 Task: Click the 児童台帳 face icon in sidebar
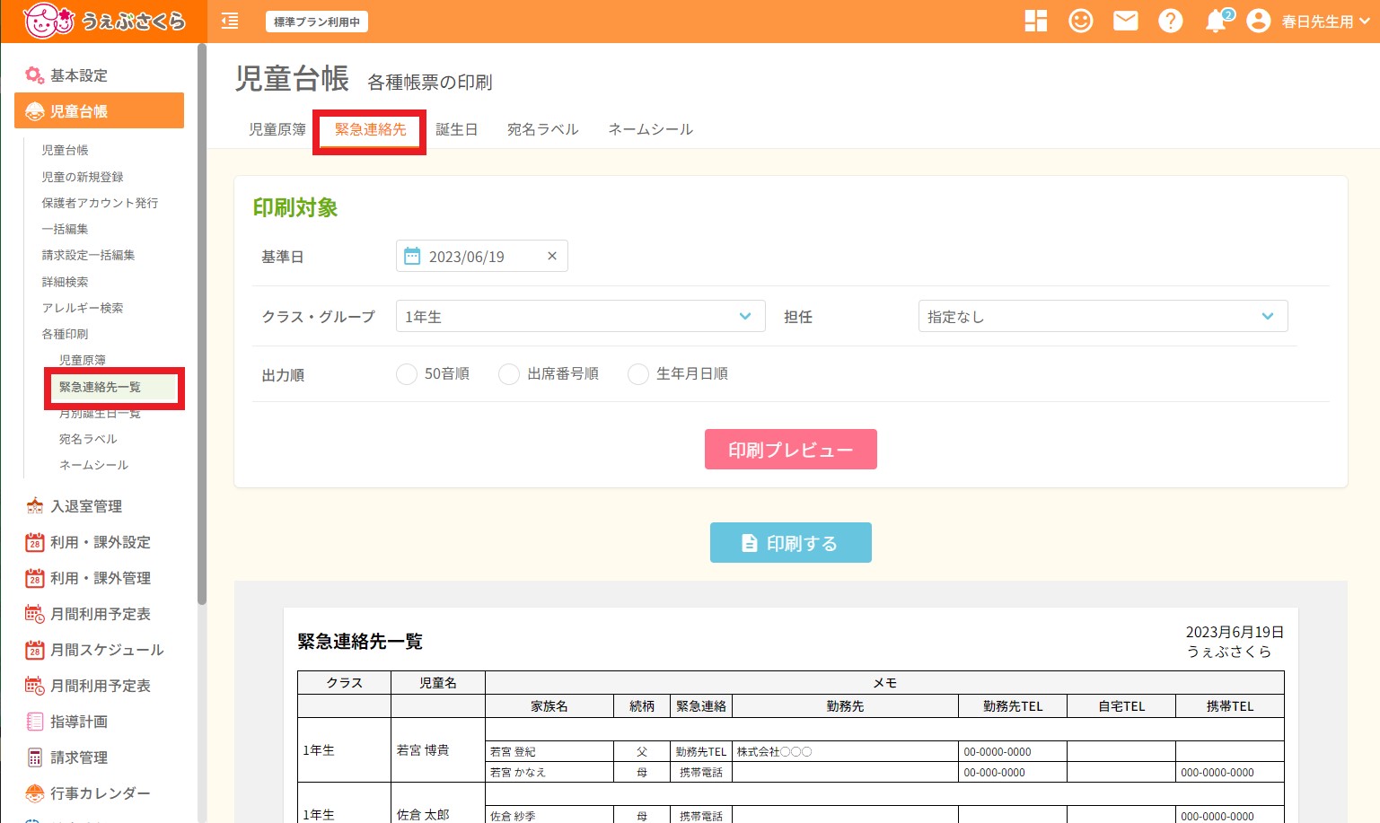pyautogui.click(x=34, y=111)
